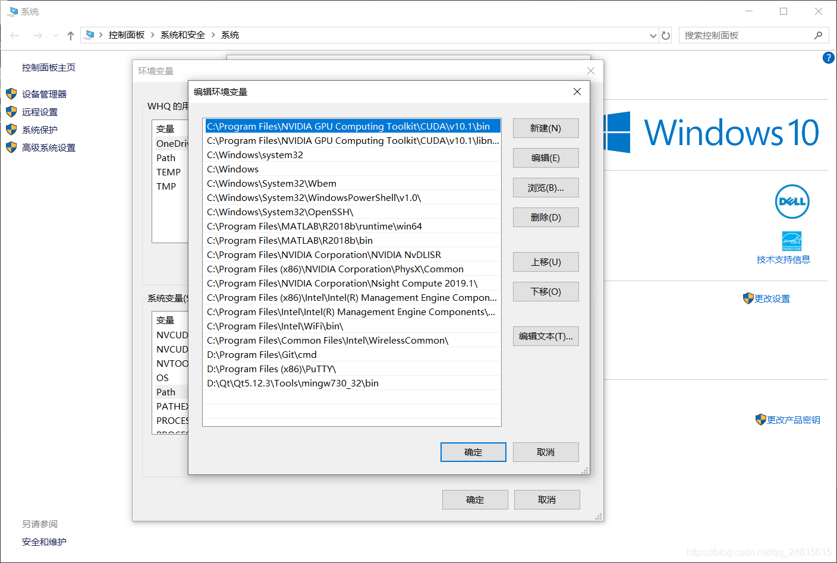This screenshot has height=563, width=837.
Task: Select MATLAB\R2018b\bin entry
Action: (x=353, y=241)
